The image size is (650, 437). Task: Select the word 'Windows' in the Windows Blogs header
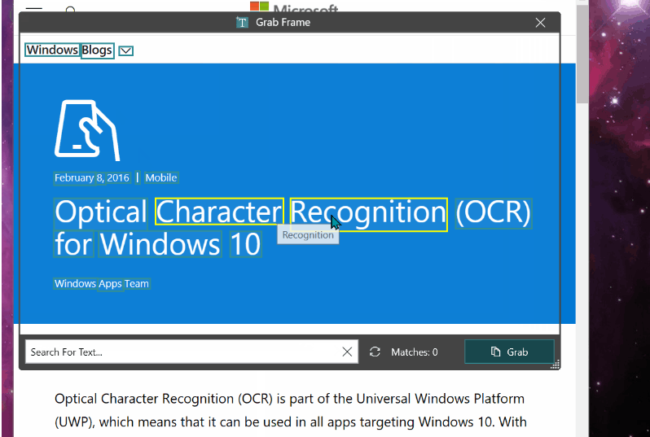pyautogui.click(x=52, y=50)
